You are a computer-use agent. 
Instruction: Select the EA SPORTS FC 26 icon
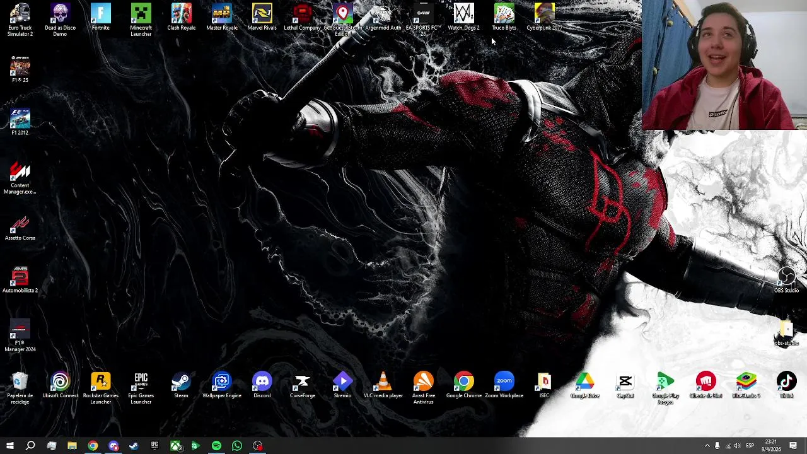424,20
